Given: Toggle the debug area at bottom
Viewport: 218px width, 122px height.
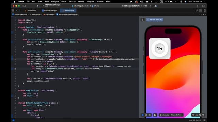Looking at the screenshot, I should pyautogui.click(x=204, y=120).
